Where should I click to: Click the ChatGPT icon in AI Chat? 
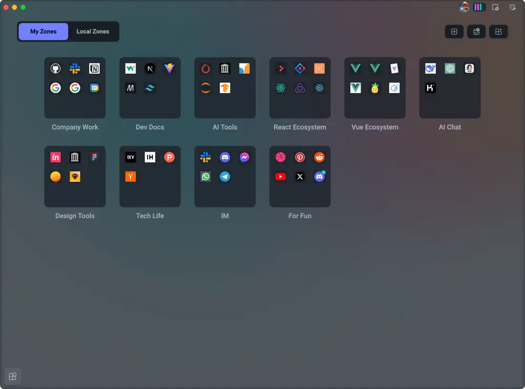coord(450,68)
